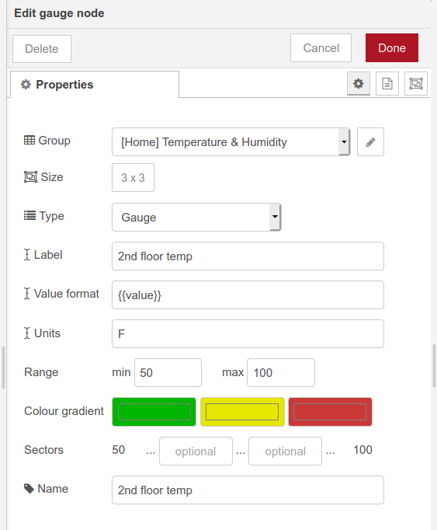
Task: Open the 3 x 3 size picker
Action: (x=133, y=178)
